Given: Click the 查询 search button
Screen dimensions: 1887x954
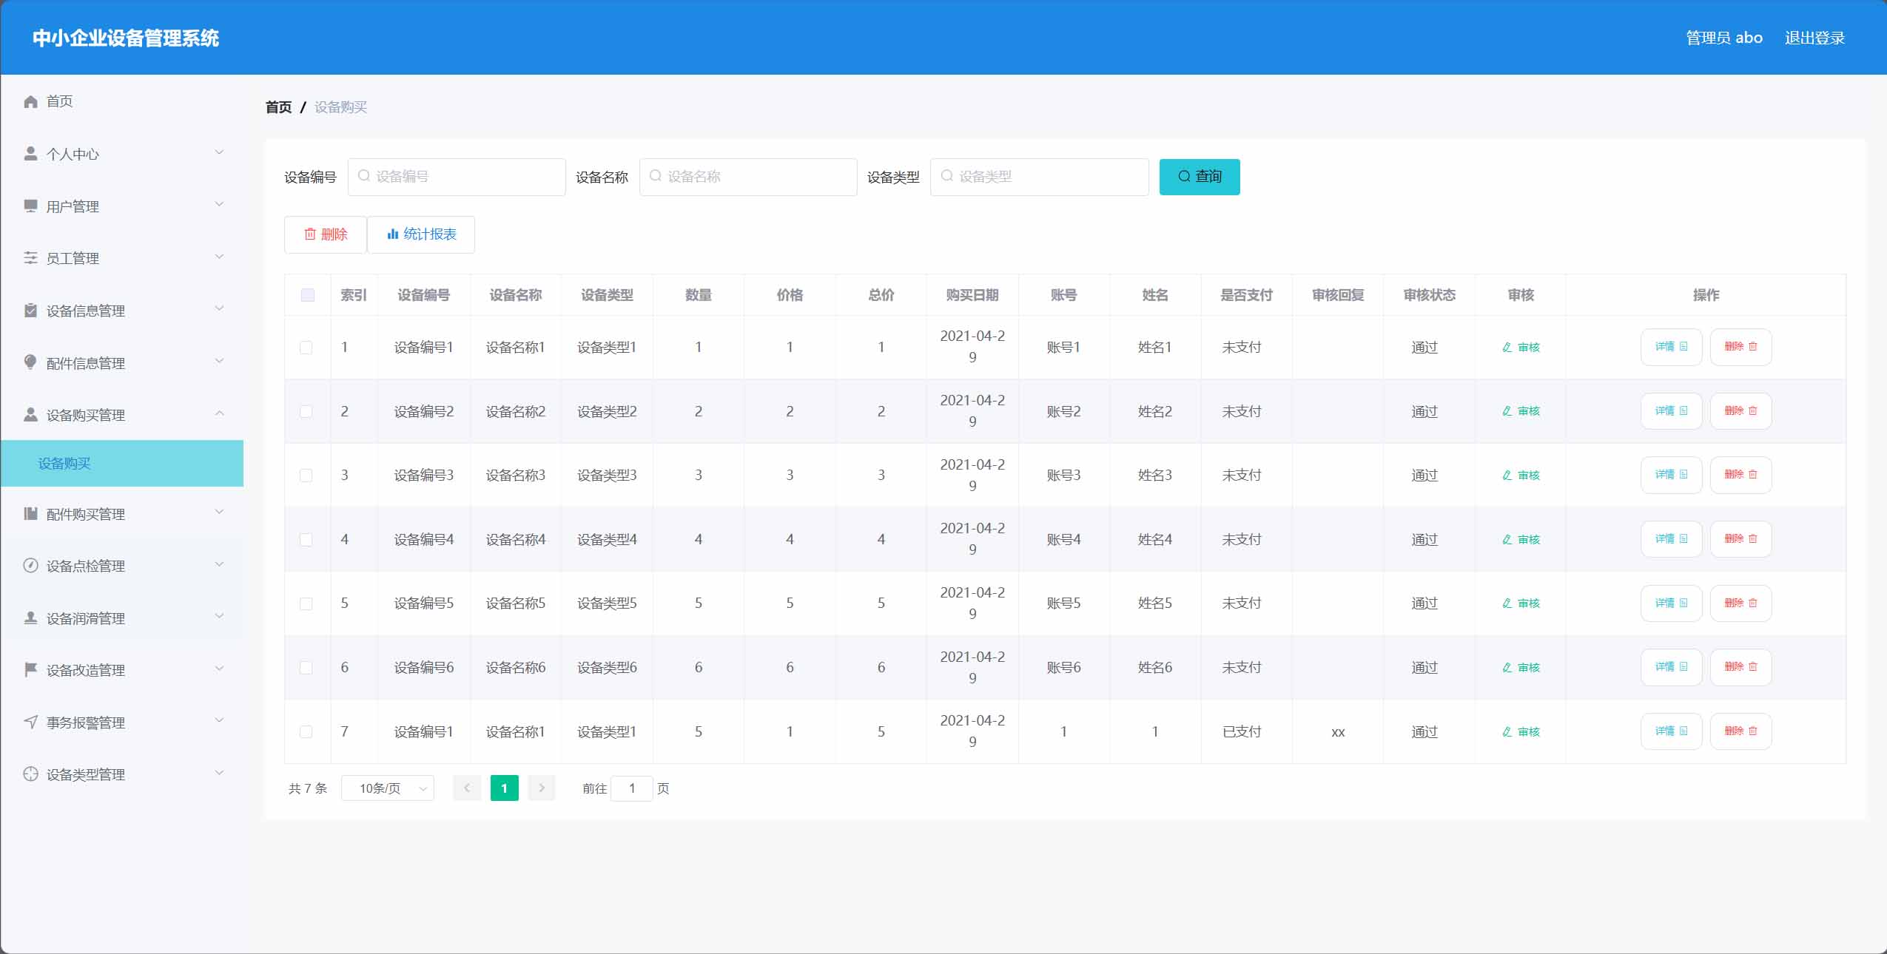Looking at the screenshot, I should tap(1200, 177).
